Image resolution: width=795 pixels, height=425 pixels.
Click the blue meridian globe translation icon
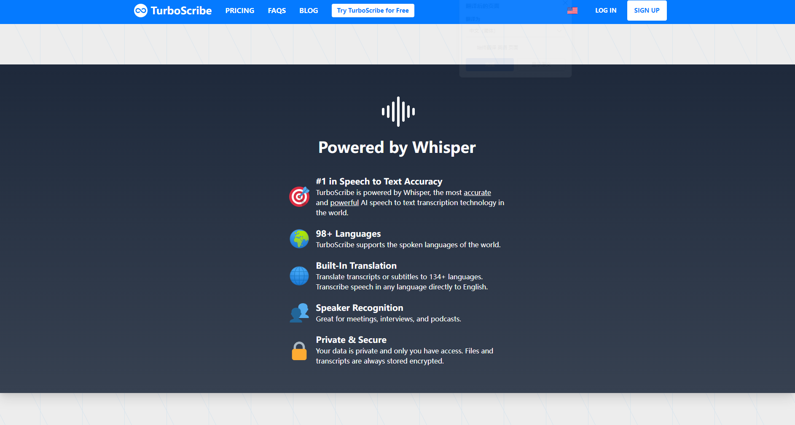(x=299, y=276)
